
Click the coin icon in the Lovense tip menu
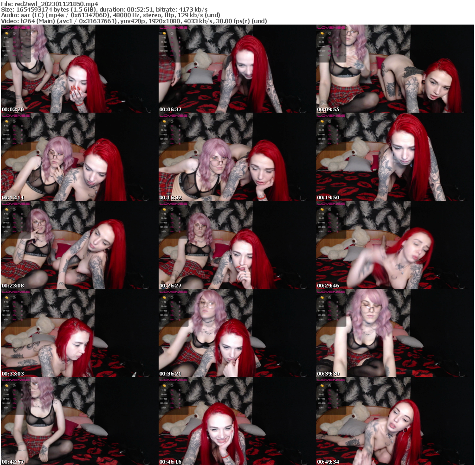pyautogui.click(x=6, y=33)
